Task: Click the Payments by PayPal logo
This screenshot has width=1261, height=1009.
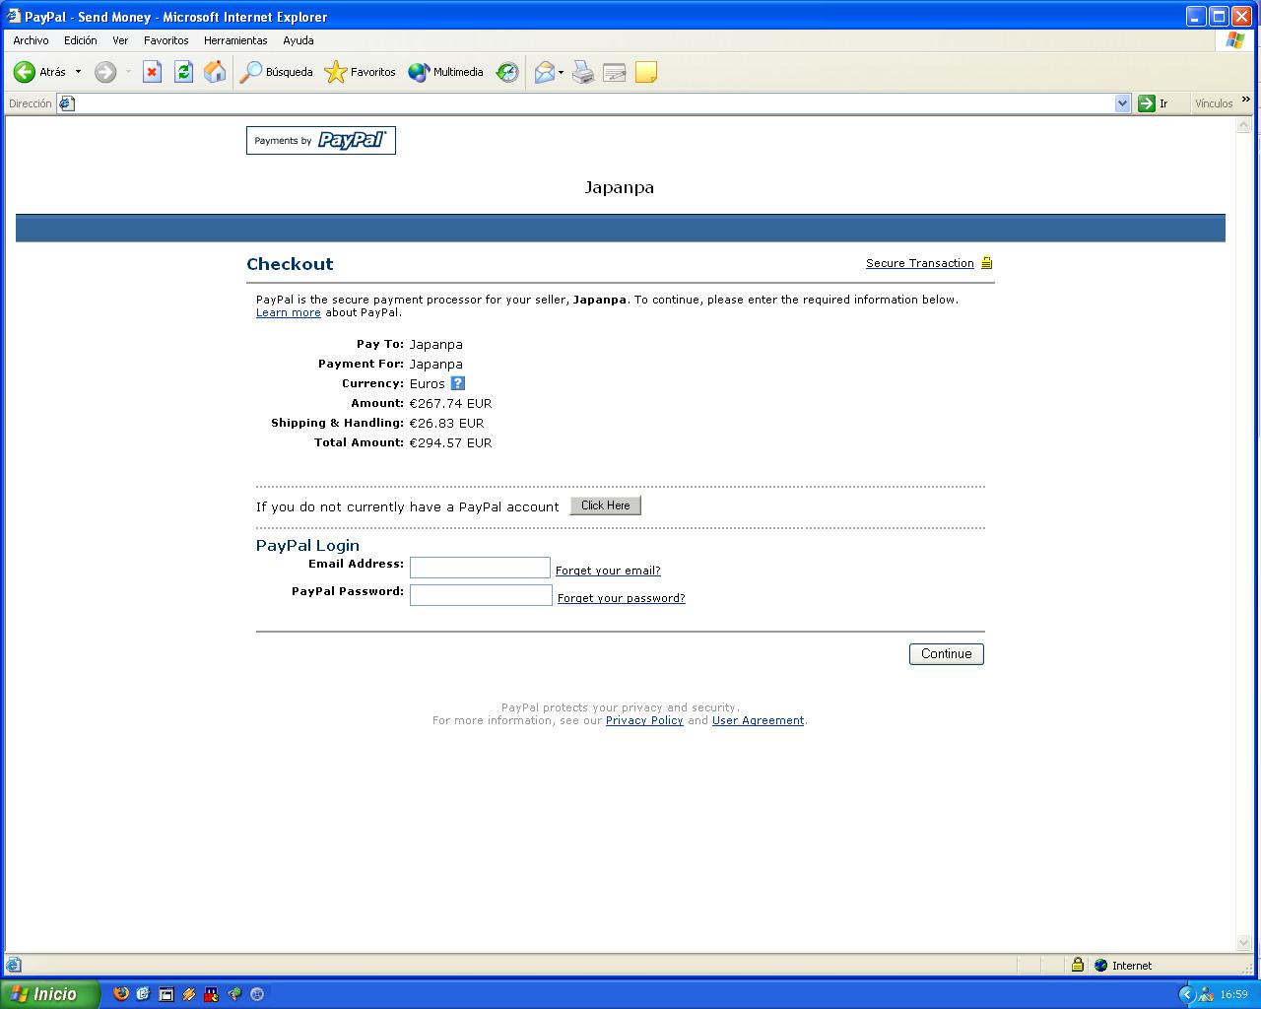Action: click(x=321, y=141)
